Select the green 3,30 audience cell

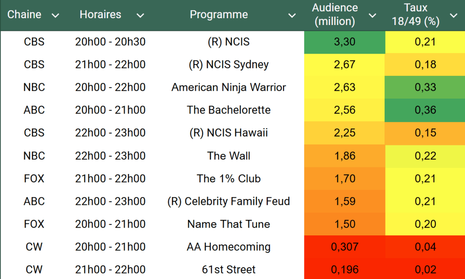click(344, 42)
